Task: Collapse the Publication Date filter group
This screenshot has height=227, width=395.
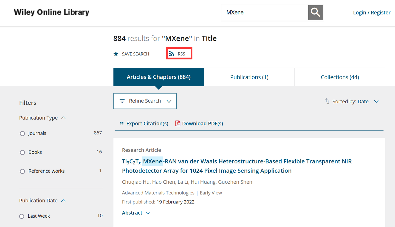Action: point(63,201)
